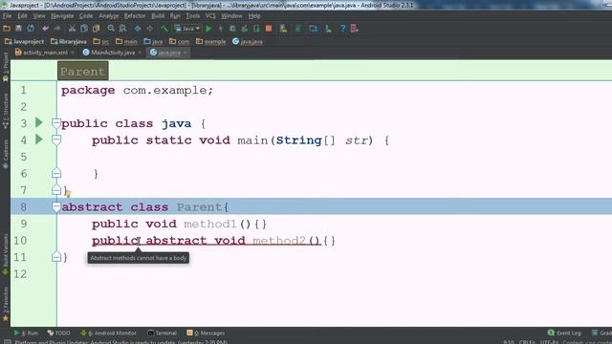
Task: Click the Debug bug icon
Action: (232, 29)
